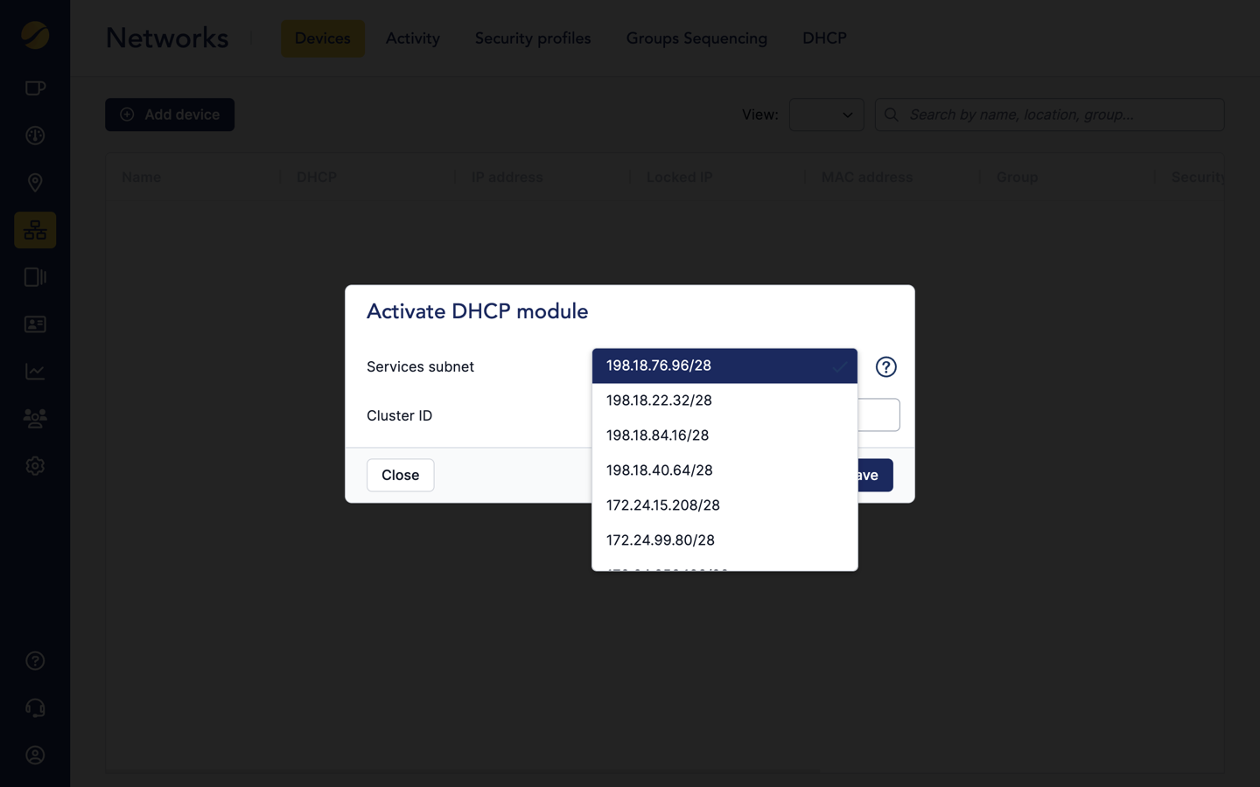Open the dashboard speedometer icon in sidebar
Image resolution: width=1260 pixels, height=787 pixels.
click(x=35, y=136)
